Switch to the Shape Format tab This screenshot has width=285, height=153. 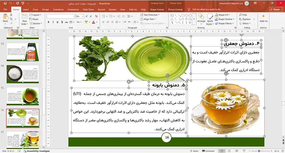tap(157, 9)
